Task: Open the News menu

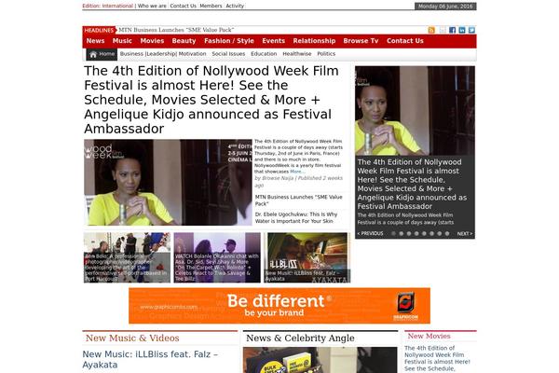Action: point(95,41)
